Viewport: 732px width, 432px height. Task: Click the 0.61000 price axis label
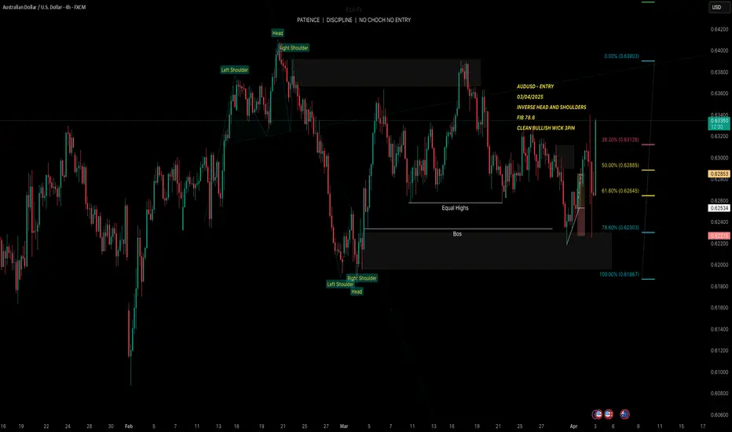719,372
